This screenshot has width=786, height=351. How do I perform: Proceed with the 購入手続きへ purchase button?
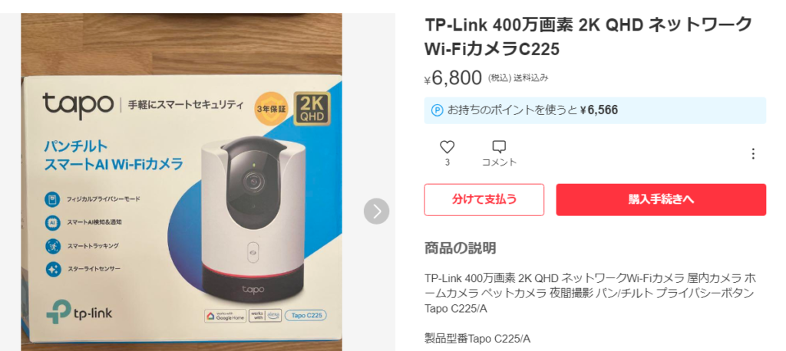pyautogui.click(x=661, y=200)
